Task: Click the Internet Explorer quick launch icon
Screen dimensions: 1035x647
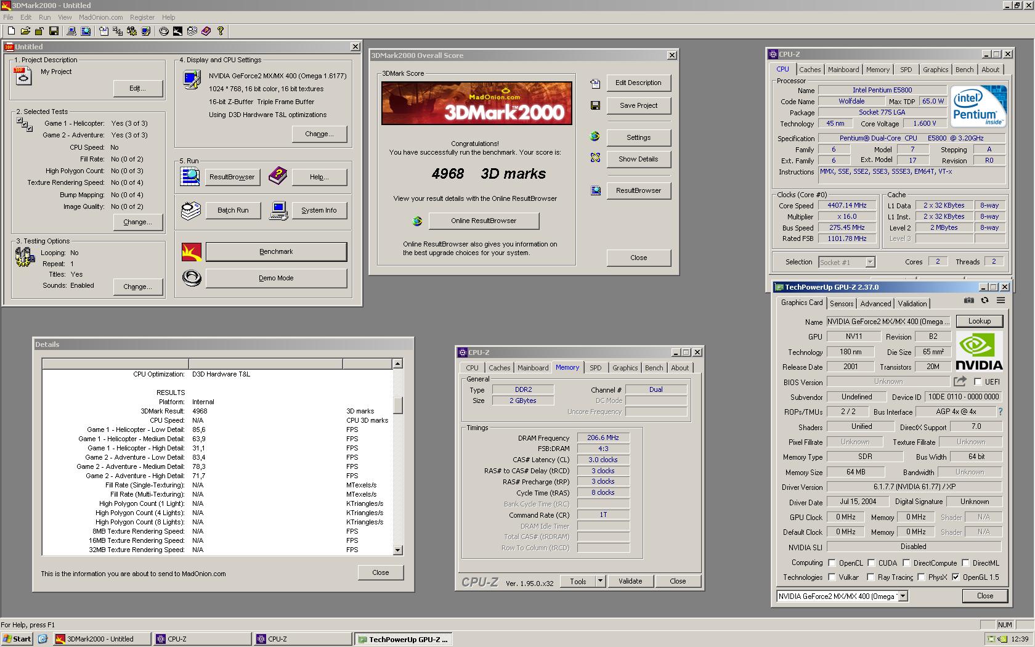Action: coord(43,639)
